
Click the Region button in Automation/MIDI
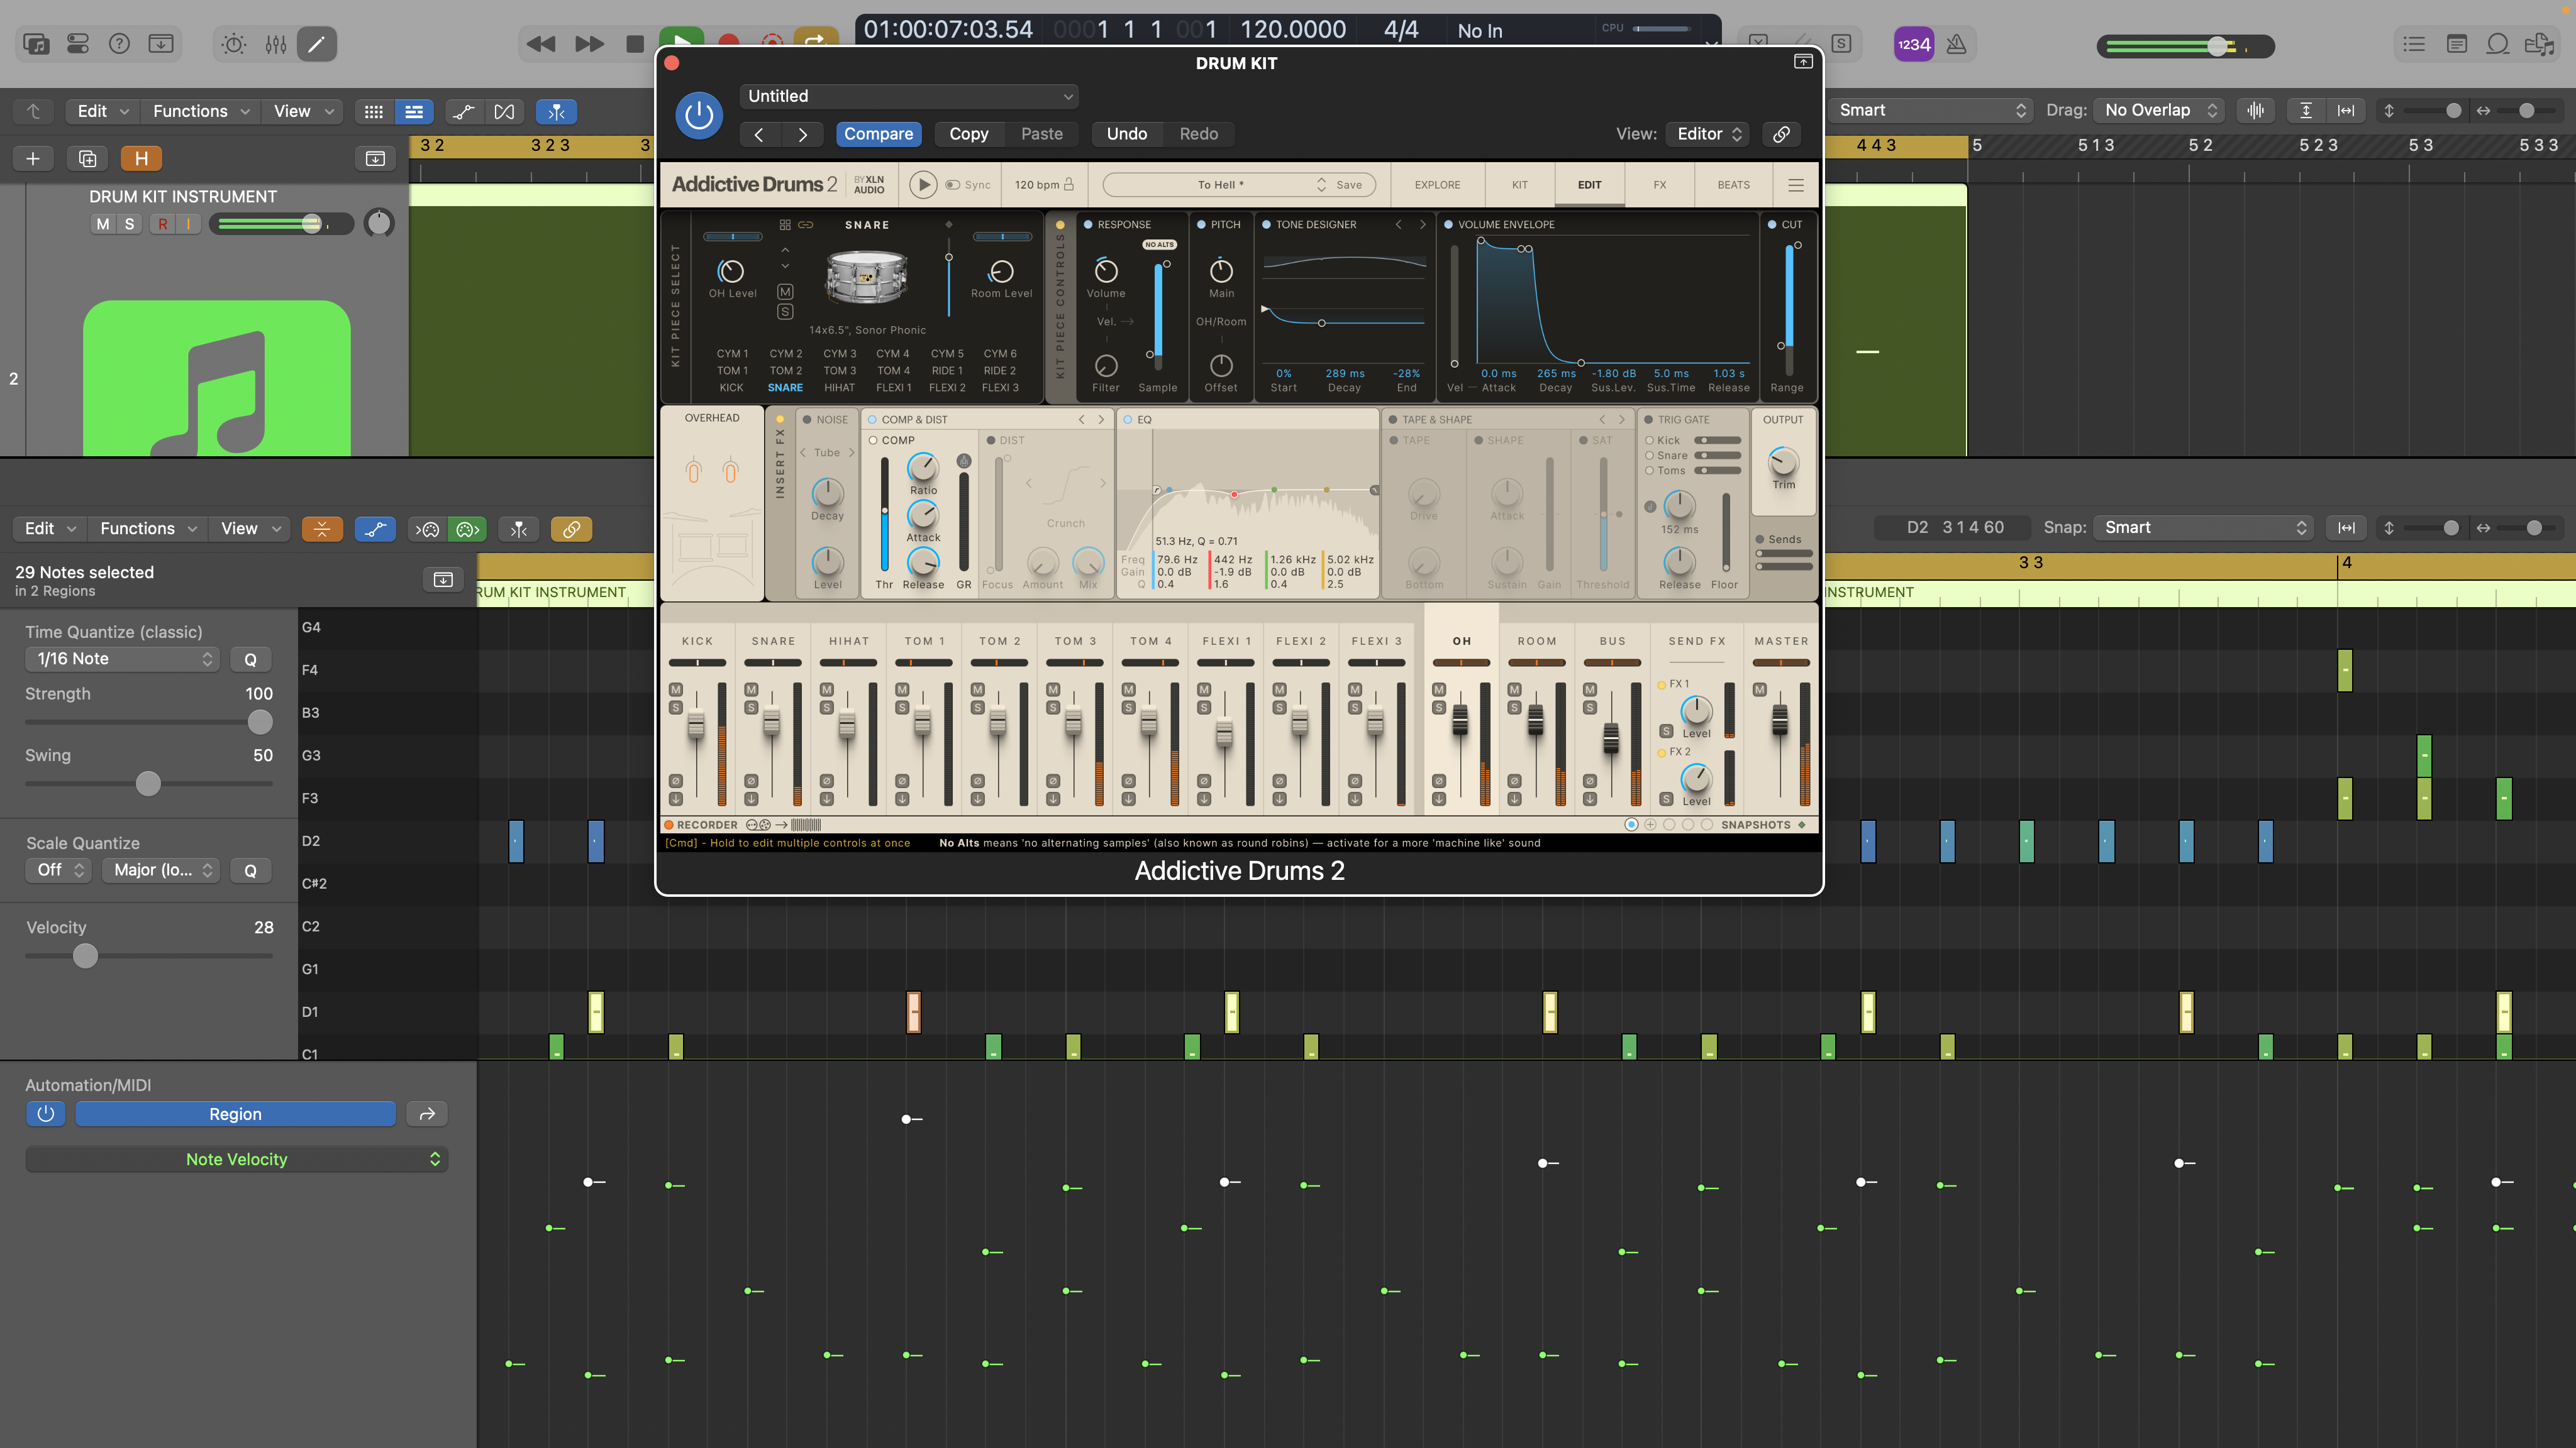point(235,1113)
